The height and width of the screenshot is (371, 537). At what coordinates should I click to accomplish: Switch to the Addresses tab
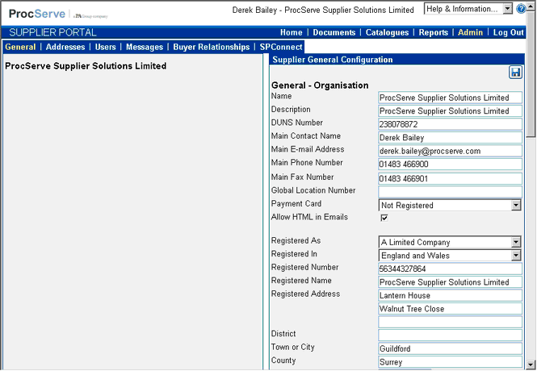pos(65,47)
